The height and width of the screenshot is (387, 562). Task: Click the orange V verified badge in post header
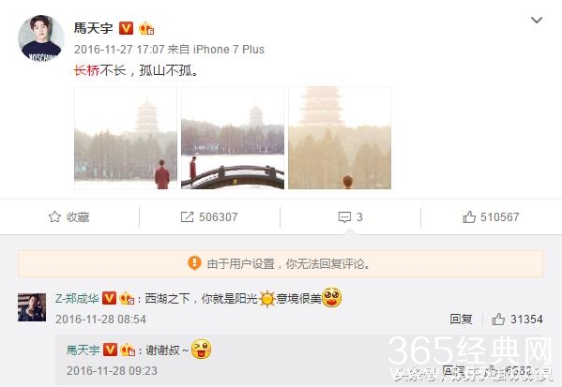point(126,28)
